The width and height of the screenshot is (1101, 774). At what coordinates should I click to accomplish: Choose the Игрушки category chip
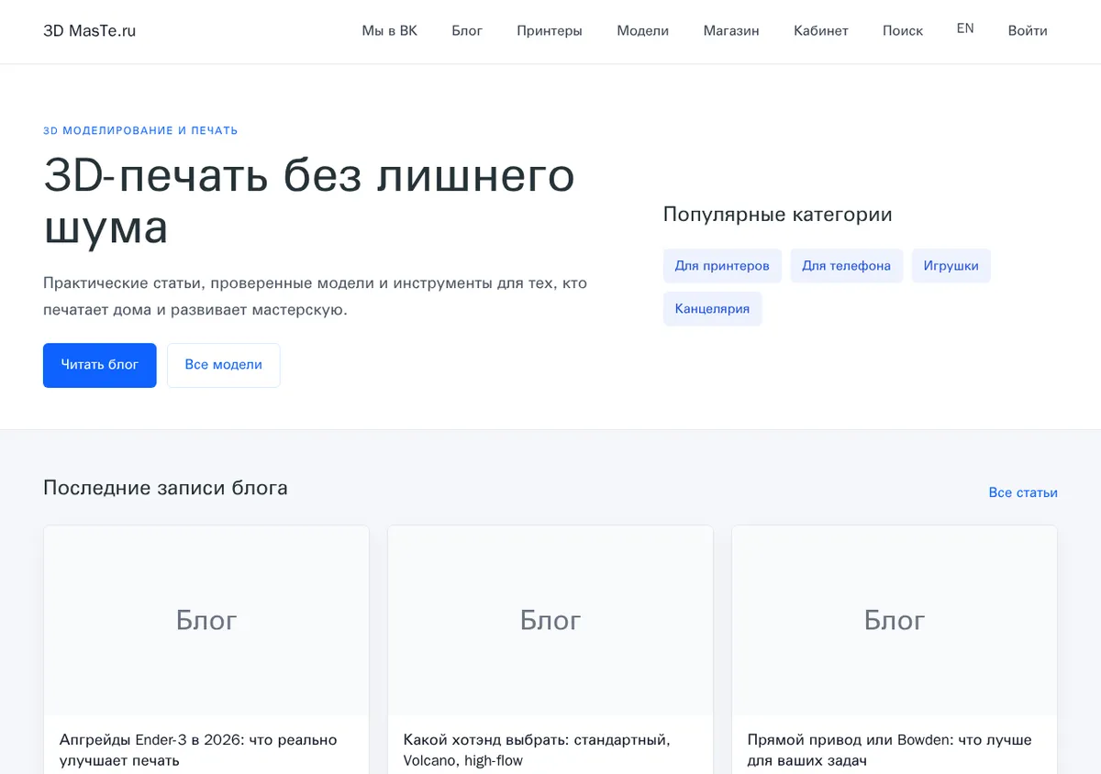pos(951,266)
